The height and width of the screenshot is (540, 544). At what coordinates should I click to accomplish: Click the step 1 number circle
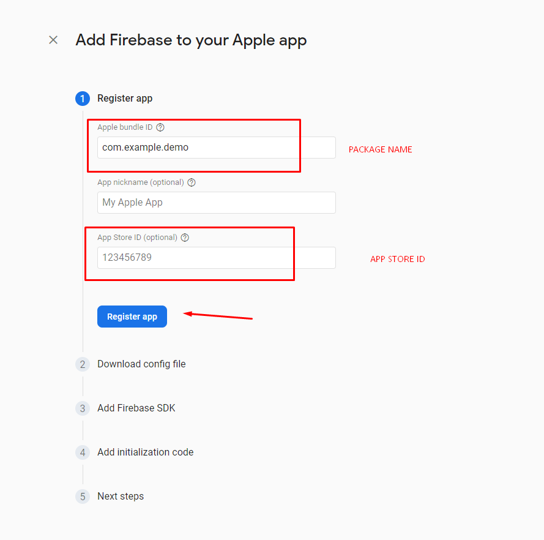coord(83,99)
